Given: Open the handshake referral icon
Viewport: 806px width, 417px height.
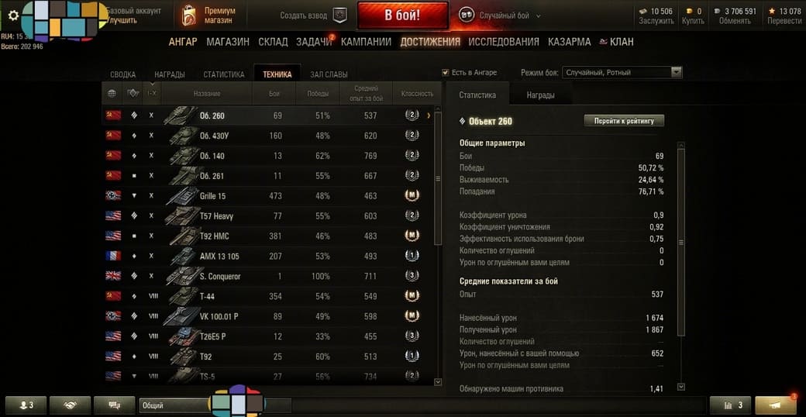Looking at the screenshot, I should click(x=70, y=405).
